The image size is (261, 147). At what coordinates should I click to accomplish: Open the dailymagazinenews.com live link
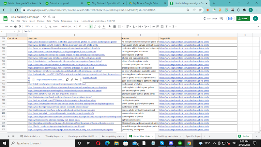point(70,130)
